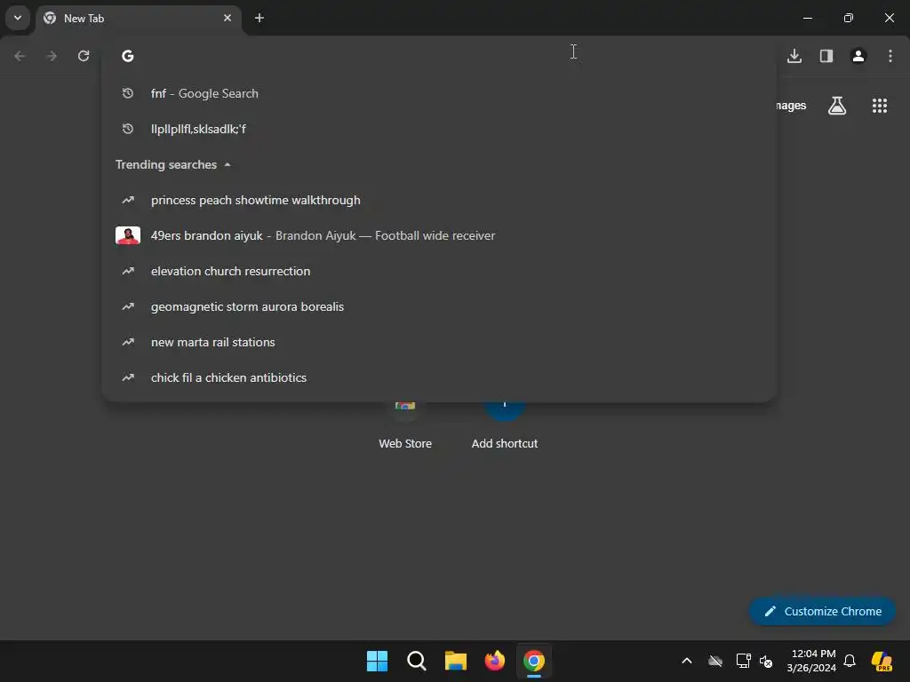
Task: Select 'chick fil a chicken antibiotics' suggestion
Action: pyautogui.click(x=439, y=377)
